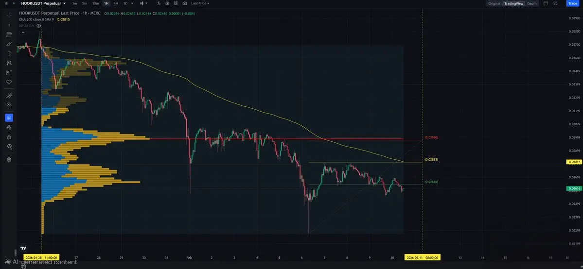Select the 15m timeframe
Screen dimensions: 583x269
pos(96,3)
